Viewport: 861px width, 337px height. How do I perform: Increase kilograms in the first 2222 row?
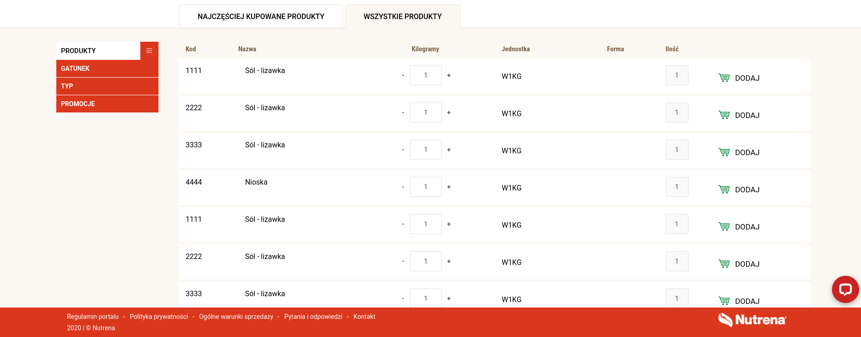449,112
